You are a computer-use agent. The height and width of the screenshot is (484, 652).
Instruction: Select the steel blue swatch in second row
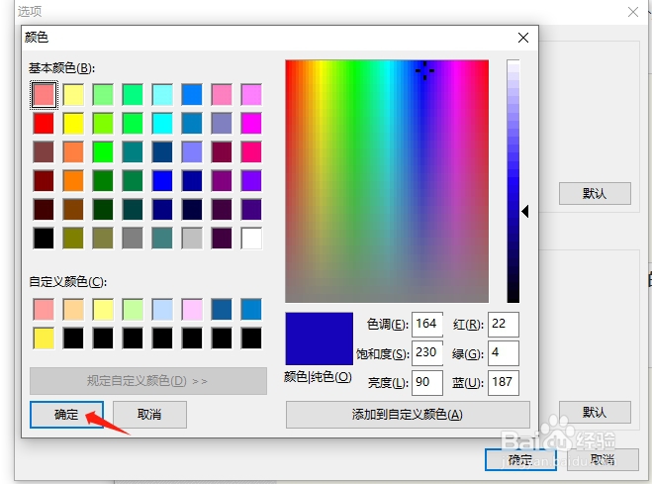click(x=192, y=124)
